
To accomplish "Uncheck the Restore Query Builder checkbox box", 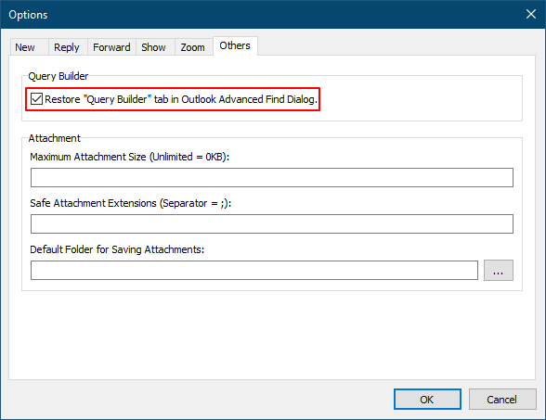I will 36,99.
